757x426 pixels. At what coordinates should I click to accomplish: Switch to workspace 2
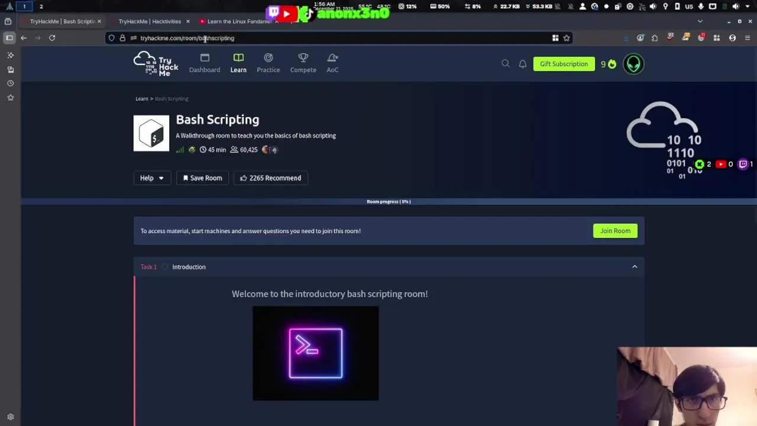click(41, 7)
